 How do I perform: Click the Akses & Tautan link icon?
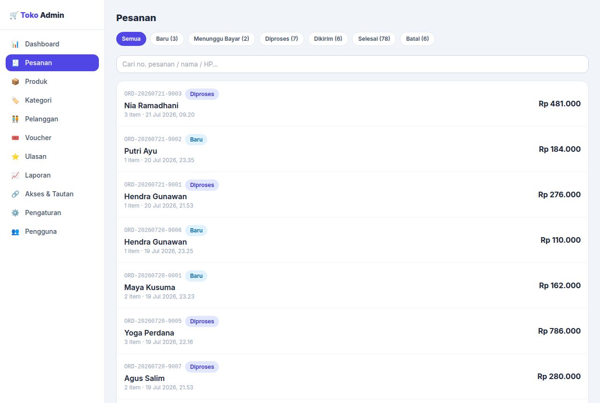point(15,194)
